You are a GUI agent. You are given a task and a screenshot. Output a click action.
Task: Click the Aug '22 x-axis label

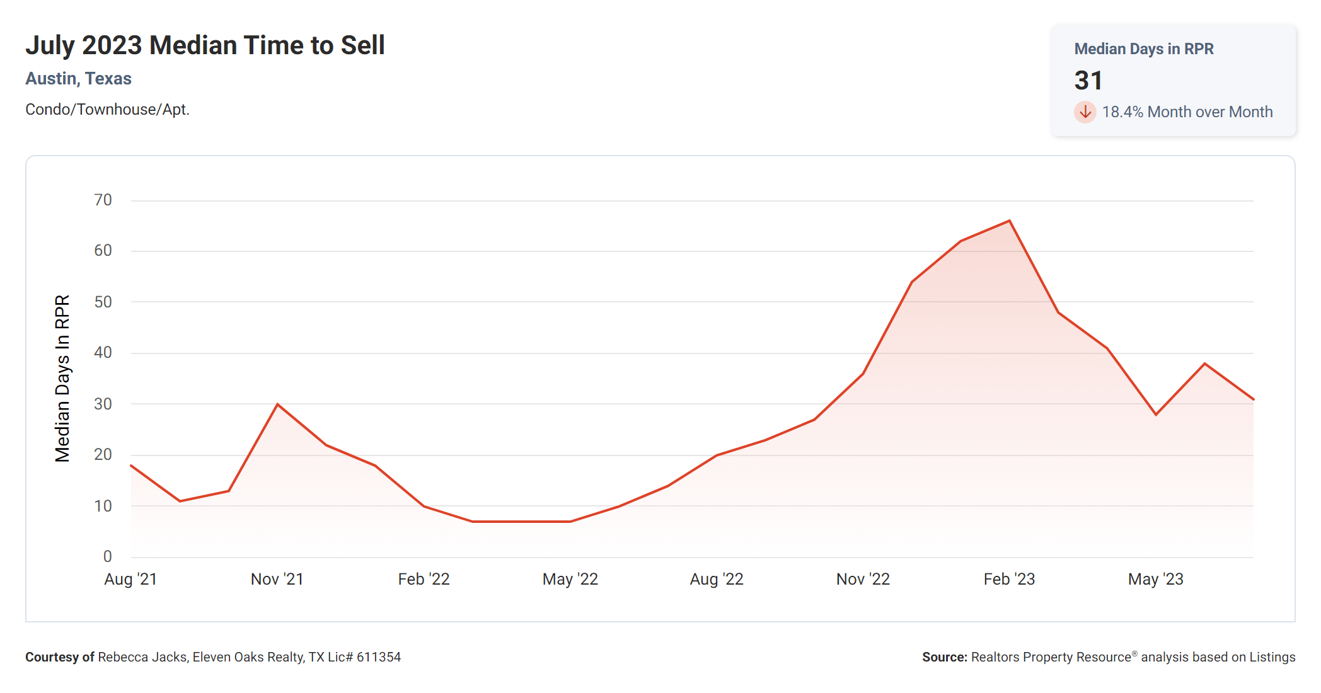coord(717,579)
